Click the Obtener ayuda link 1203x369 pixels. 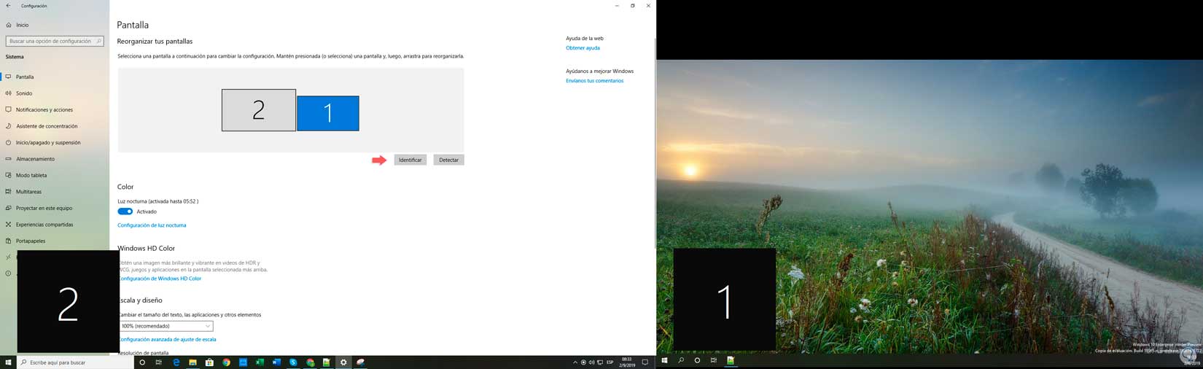click(x=583, y=48)
